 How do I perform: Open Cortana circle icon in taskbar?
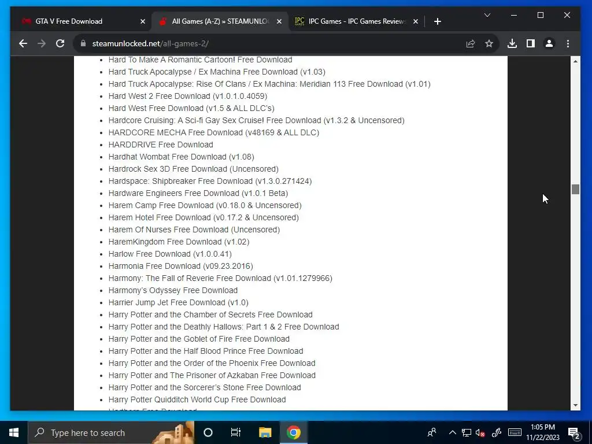[208, 432]
